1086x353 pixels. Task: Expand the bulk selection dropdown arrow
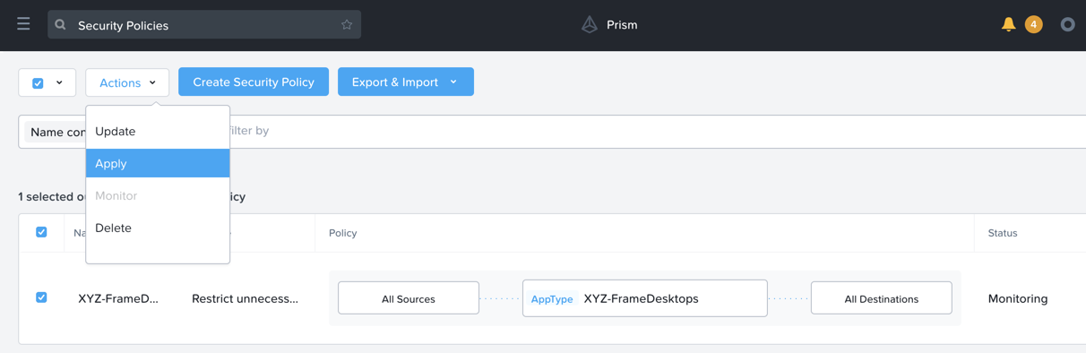[x=59, y=82]
